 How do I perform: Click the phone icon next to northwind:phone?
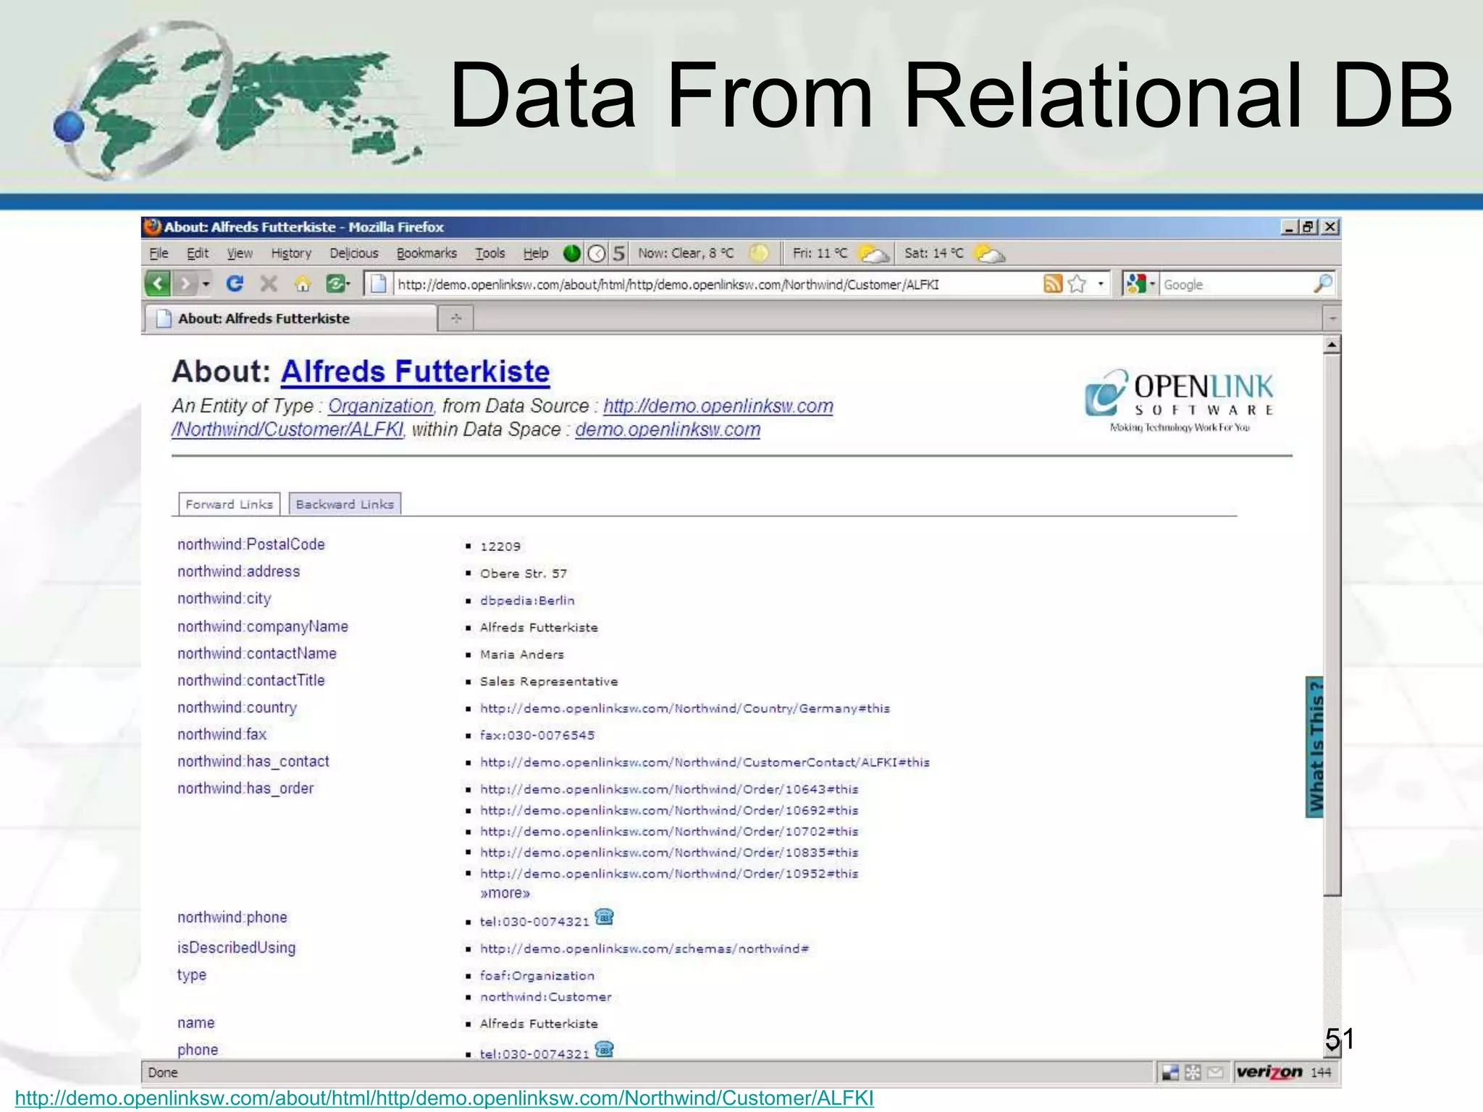pyautogui.click(x=605, y=917)
